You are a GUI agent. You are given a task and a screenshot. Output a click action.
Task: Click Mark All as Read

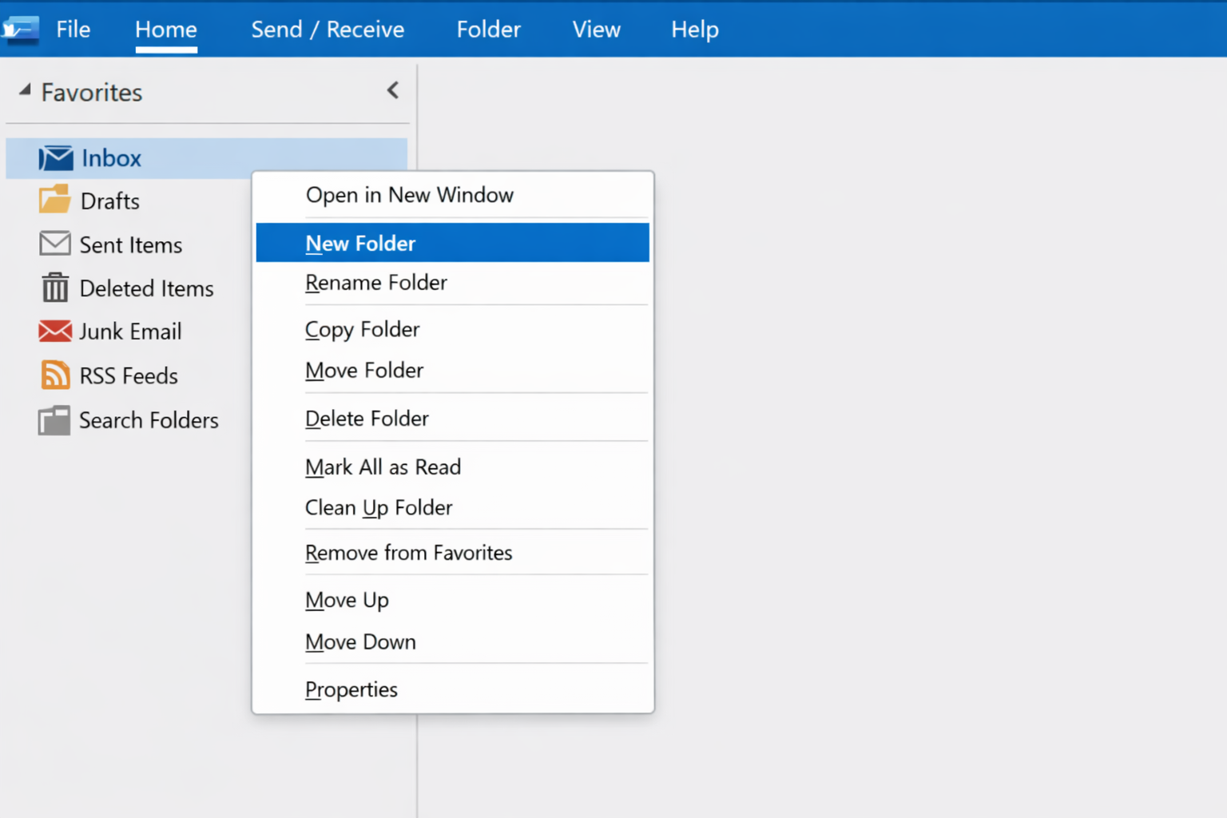pyautogui.click(x=383, y=467)
